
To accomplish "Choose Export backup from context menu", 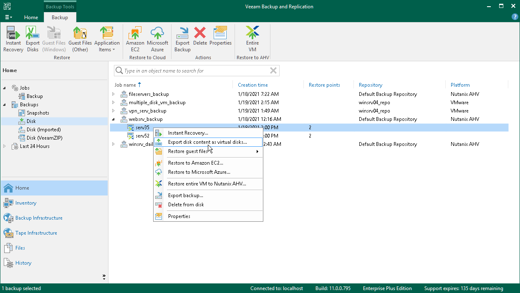I will point(208,195).
